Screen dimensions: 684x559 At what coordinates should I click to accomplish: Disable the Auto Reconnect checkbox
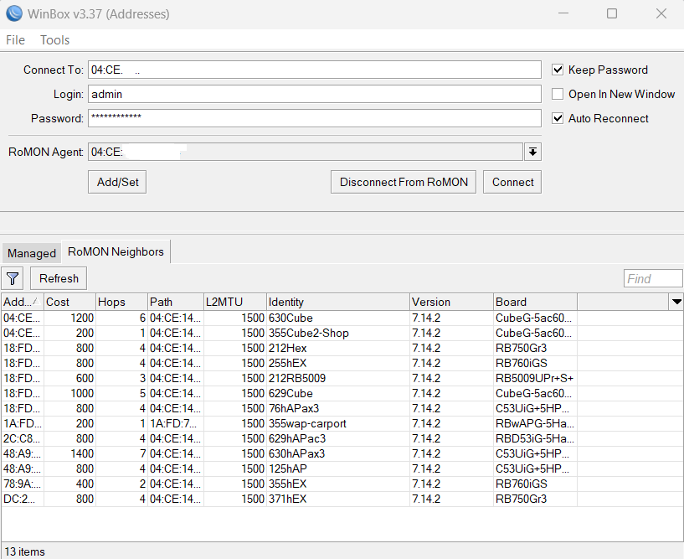pyautogui.click(x=558, y=118)
